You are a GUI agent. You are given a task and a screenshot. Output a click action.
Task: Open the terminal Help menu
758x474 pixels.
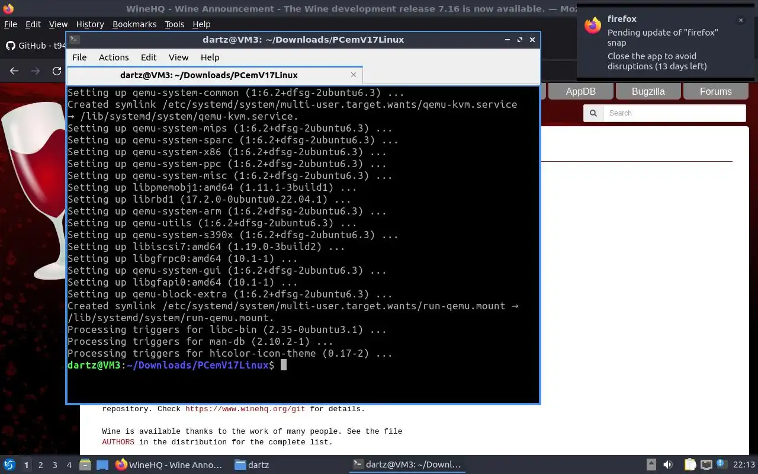[x=210, y=57]
